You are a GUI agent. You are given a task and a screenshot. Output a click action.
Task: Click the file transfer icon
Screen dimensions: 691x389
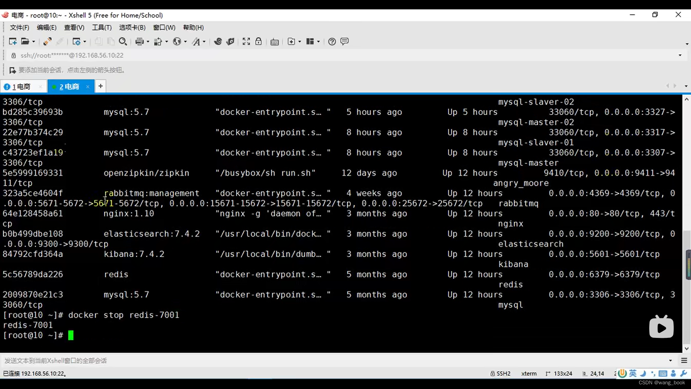[158, 41]
